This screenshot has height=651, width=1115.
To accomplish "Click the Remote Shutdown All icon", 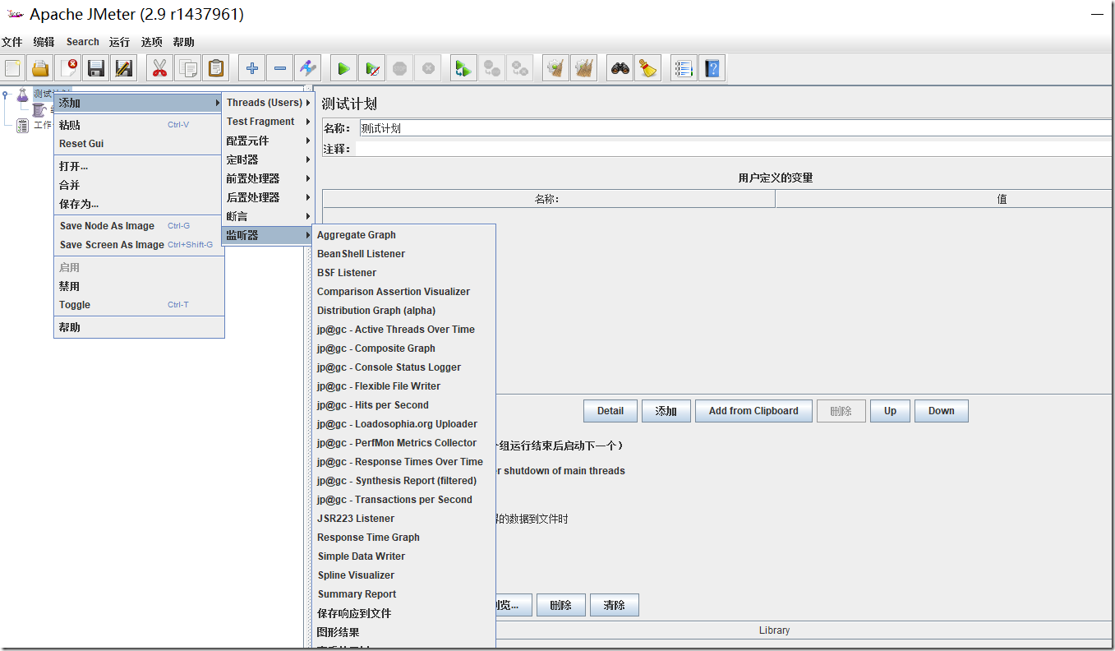I will pos(520,68).
